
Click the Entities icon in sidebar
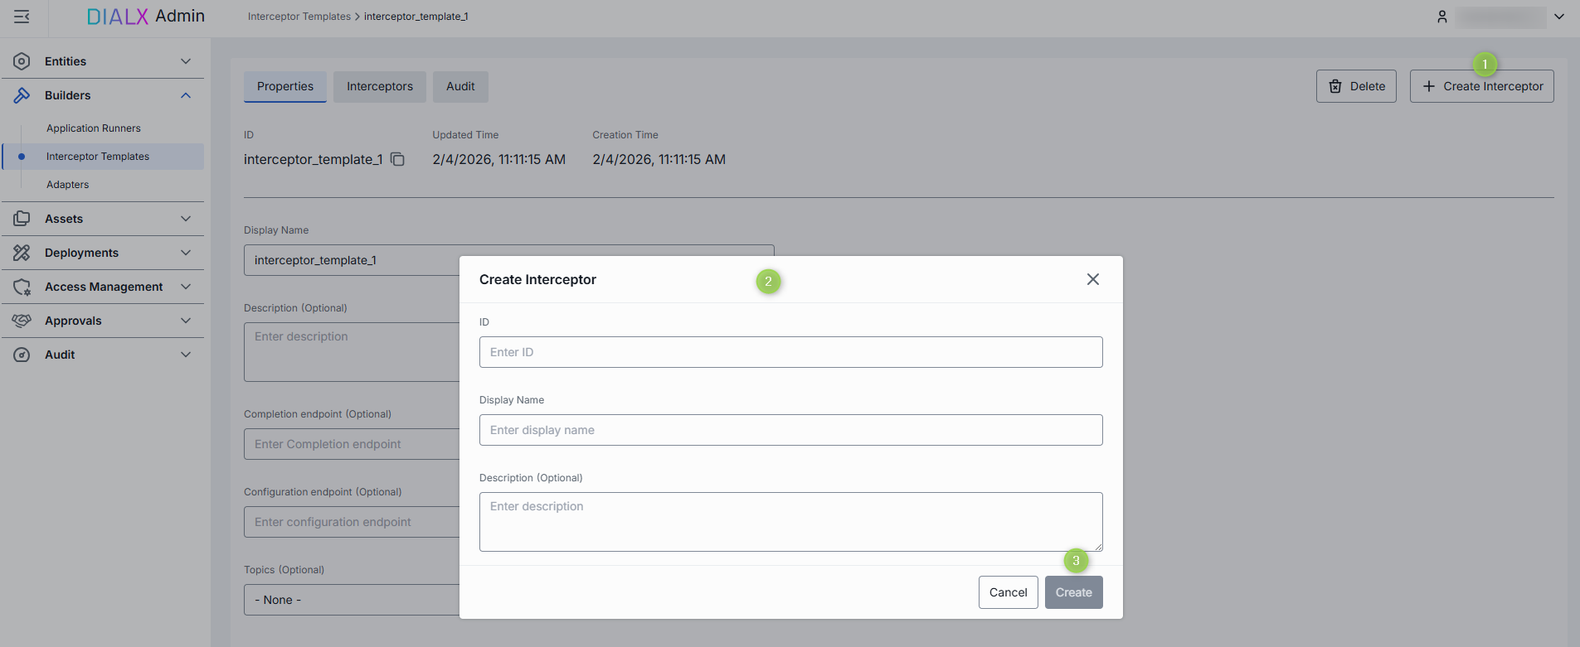pyautogui.click(x=22, y=61)
